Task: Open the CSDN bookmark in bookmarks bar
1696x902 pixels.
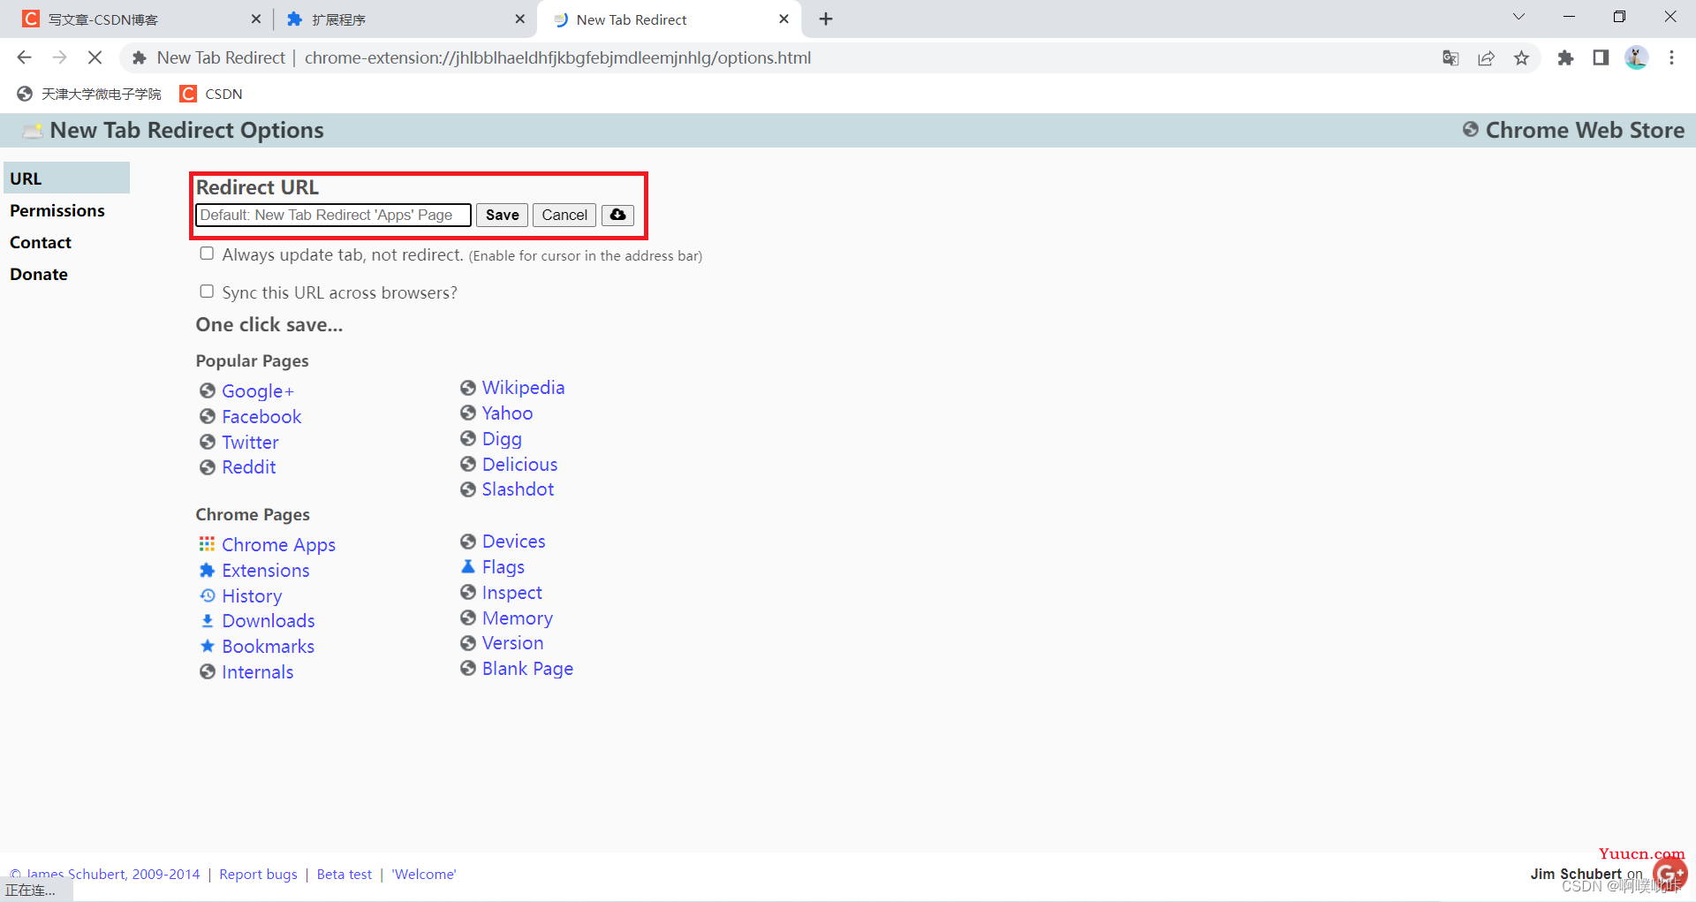Action: [x=211, y=94]
